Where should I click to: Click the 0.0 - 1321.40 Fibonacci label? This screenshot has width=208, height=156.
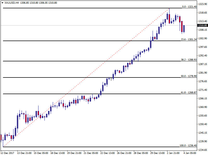point(188,7)
